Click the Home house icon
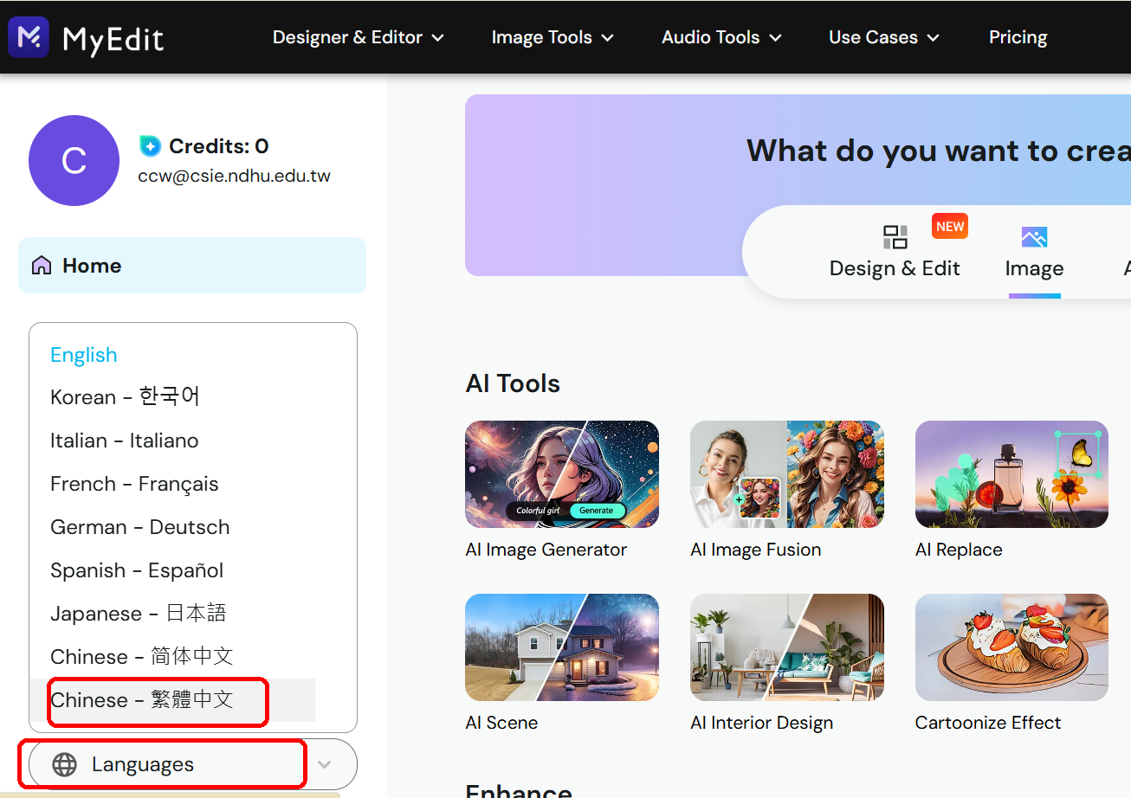Viewport: 1131px width, 798px height. tap(41, 266)
